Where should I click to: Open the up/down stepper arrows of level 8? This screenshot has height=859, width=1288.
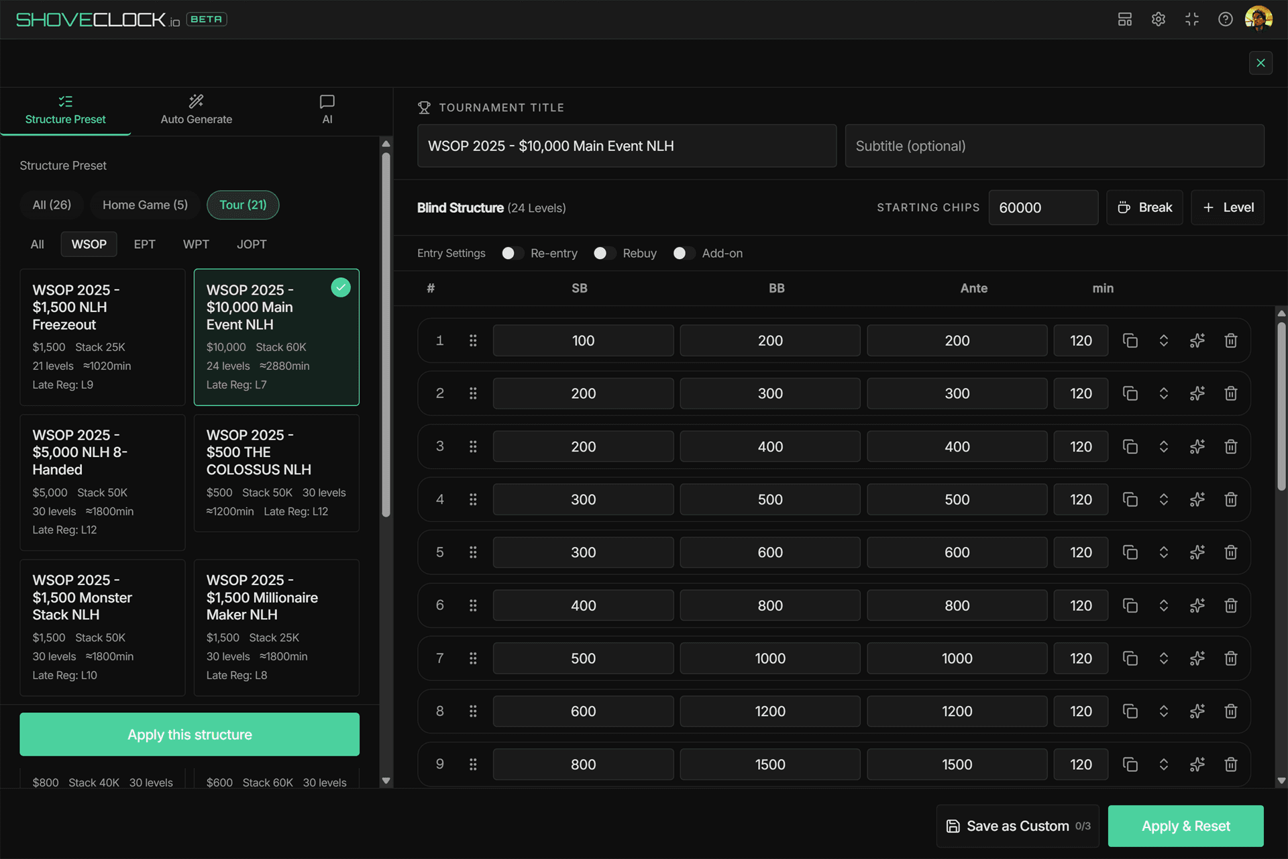click(1164, 712)
